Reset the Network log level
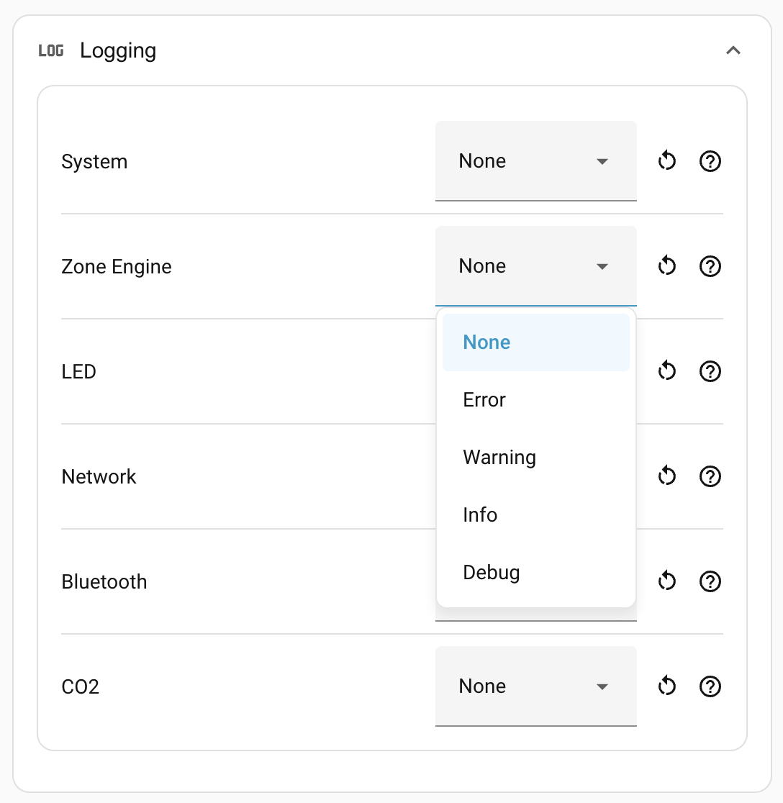Screen dimensions: 783x803 (666, 476)
